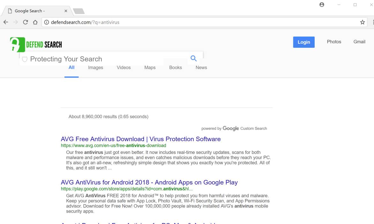Click the Defend Search padlock logo
This screenshot has height=224, width=374.
coord(17,45)
